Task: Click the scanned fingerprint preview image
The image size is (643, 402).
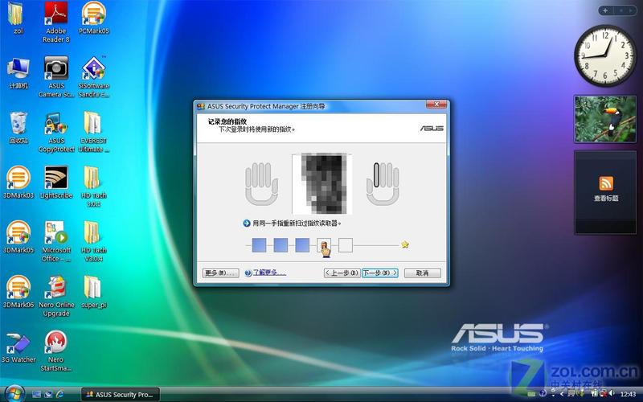Action: 322,183
